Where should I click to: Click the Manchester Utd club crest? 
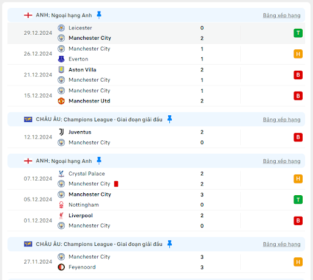61,101
